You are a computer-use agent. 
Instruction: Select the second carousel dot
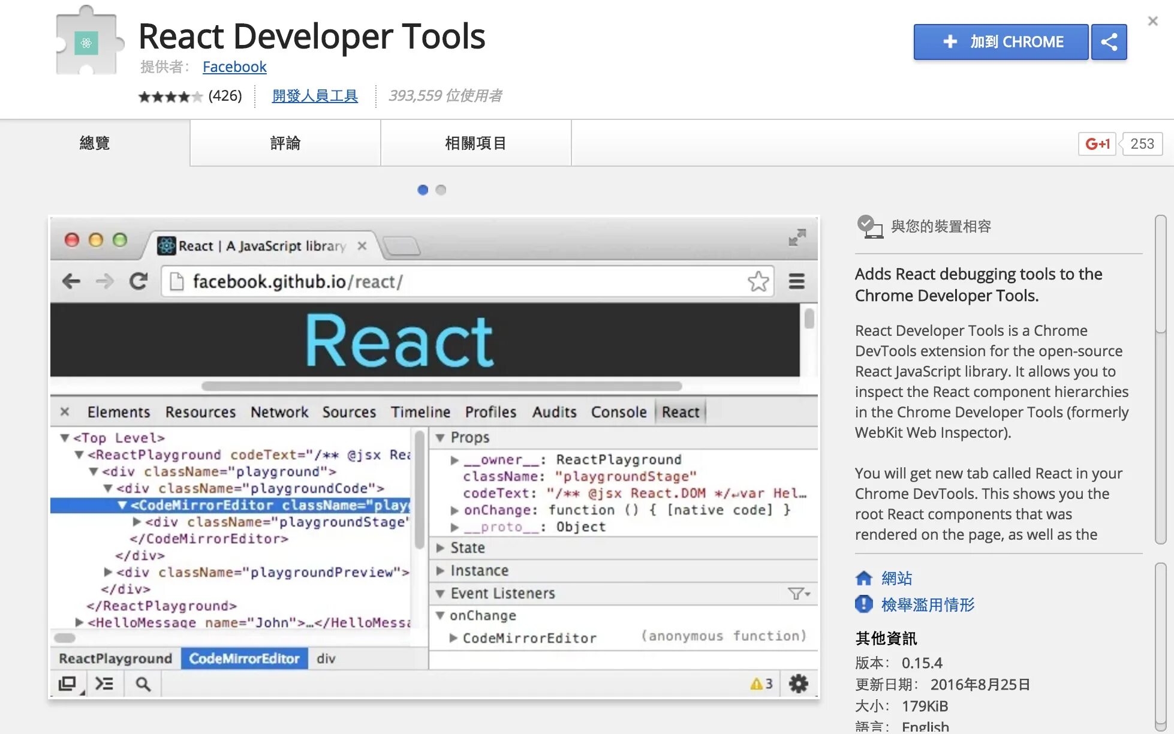click(441, 190)
